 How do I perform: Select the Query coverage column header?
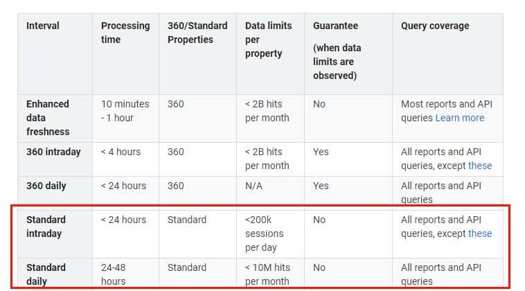click(x=434, y=26)
